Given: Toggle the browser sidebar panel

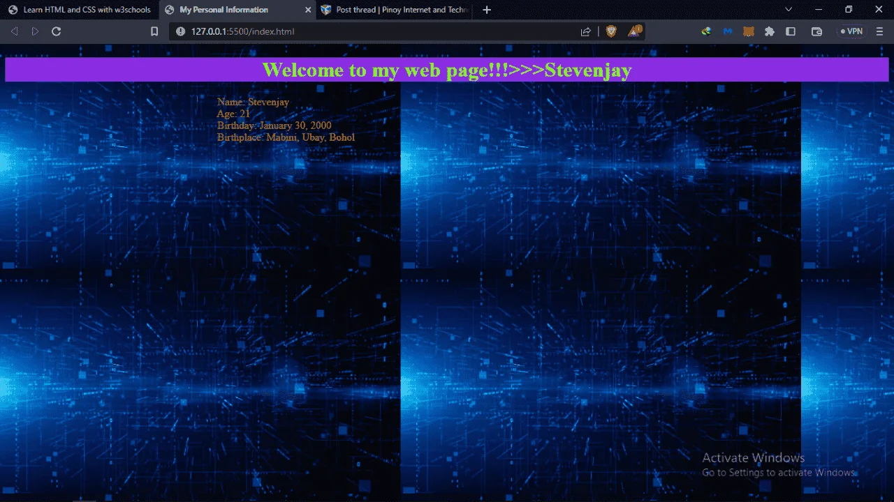Looking at the screenshot, I should pos(791,31).
